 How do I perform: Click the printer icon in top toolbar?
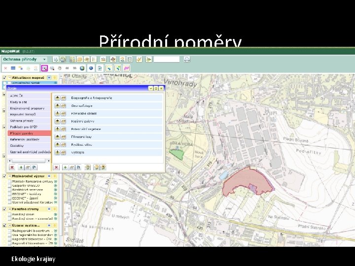click(x=187, y=59)
